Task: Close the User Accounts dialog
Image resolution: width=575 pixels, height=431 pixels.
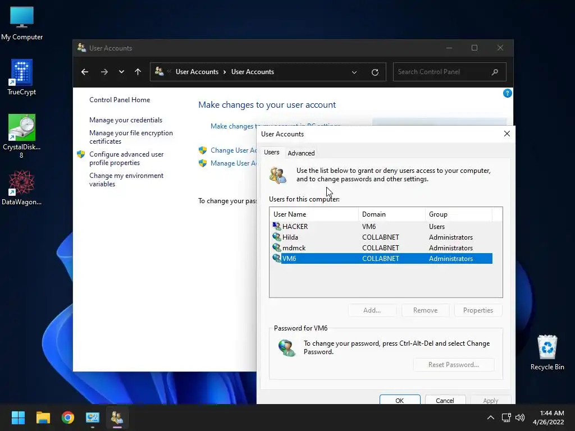Action: coord(507,134)
